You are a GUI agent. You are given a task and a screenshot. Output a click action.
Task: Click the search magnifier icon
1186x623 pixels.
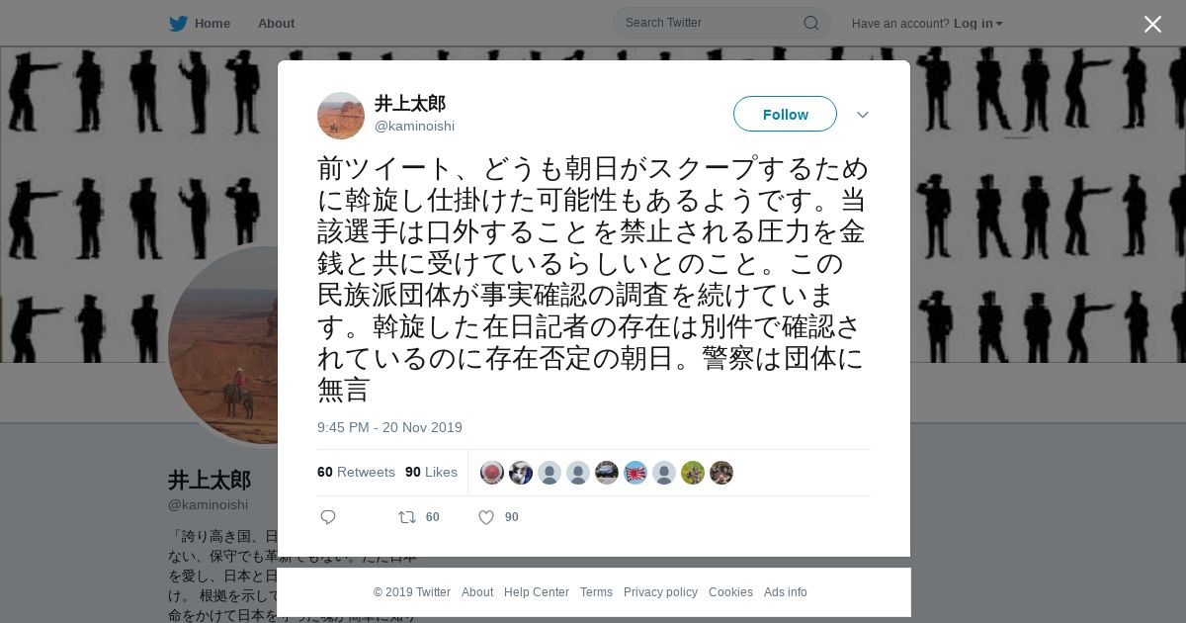(x=810, y=23)
